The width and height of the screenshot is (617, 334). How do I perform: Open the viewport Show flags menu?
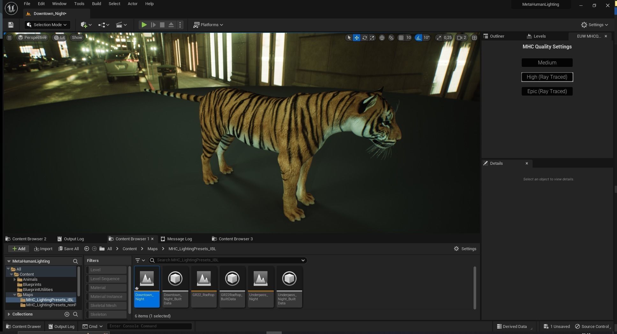pyautogui.click(x=77, y=38)
